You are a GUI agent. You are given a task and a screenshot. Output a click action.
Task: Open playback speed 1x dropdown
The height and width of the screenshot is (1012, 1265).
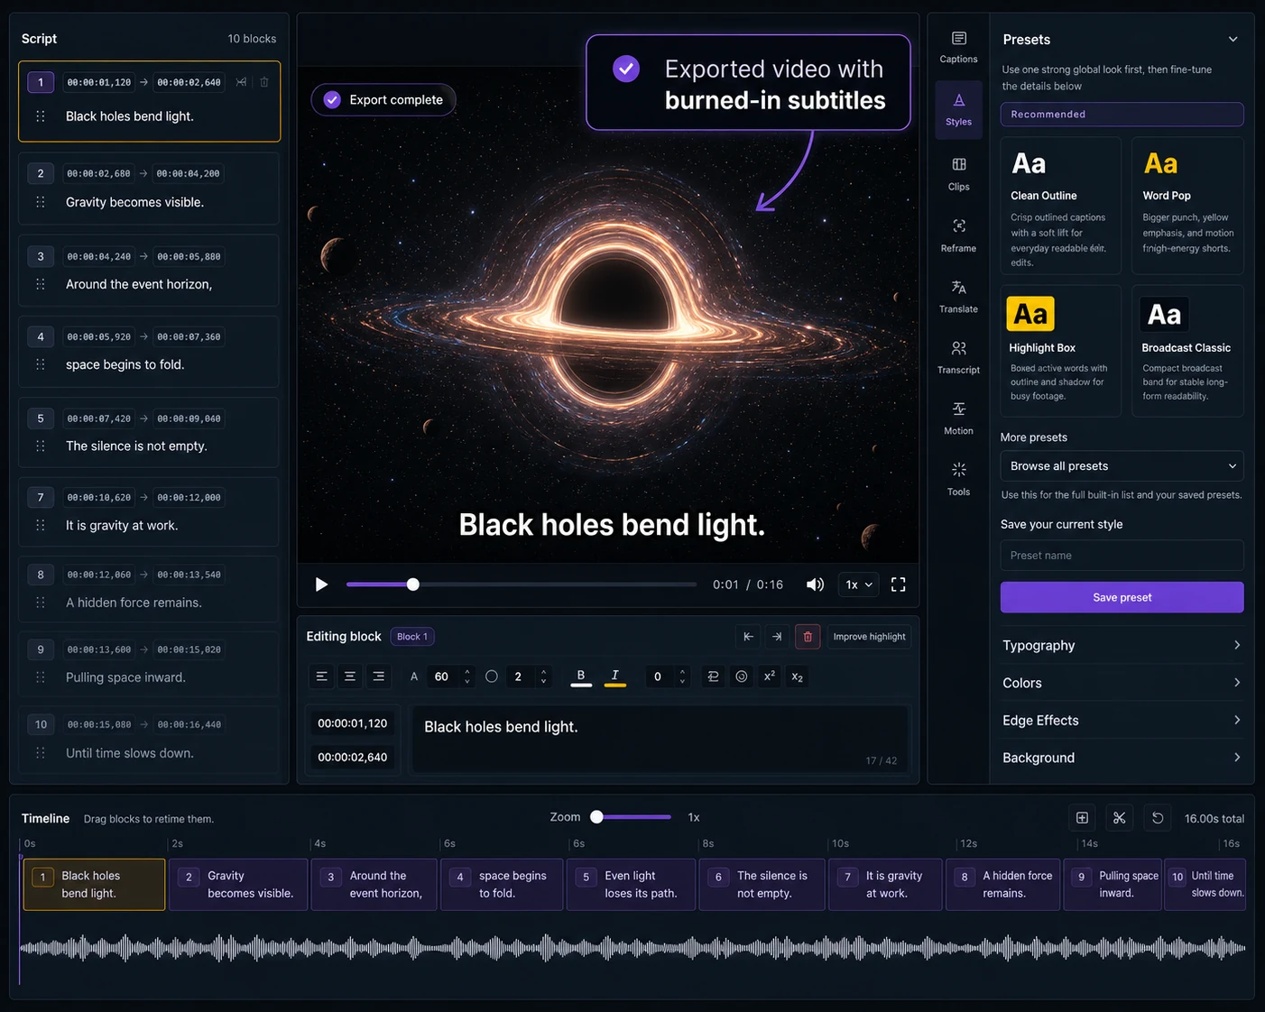pos(858,584)
